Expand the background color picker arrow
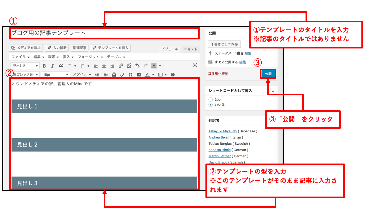Screen dimensions: 371x212 tap(160, 66)
